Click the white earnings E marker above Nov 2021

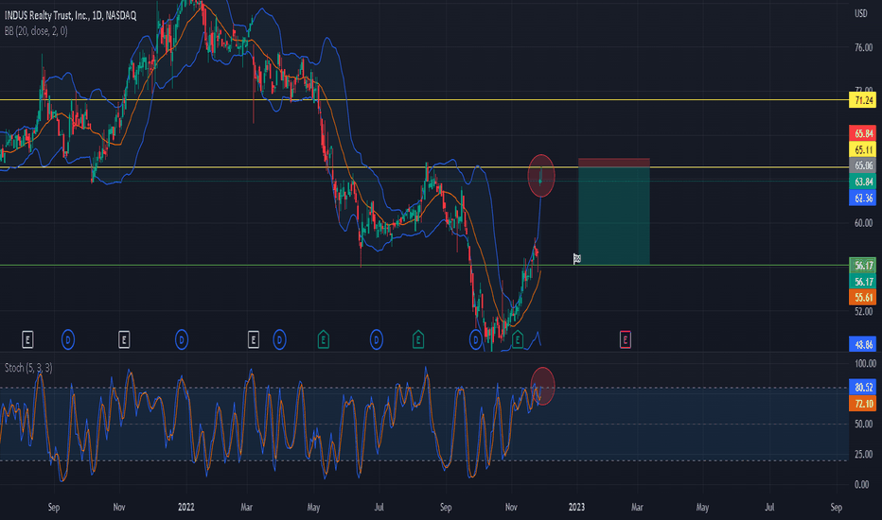pos(124,339)
